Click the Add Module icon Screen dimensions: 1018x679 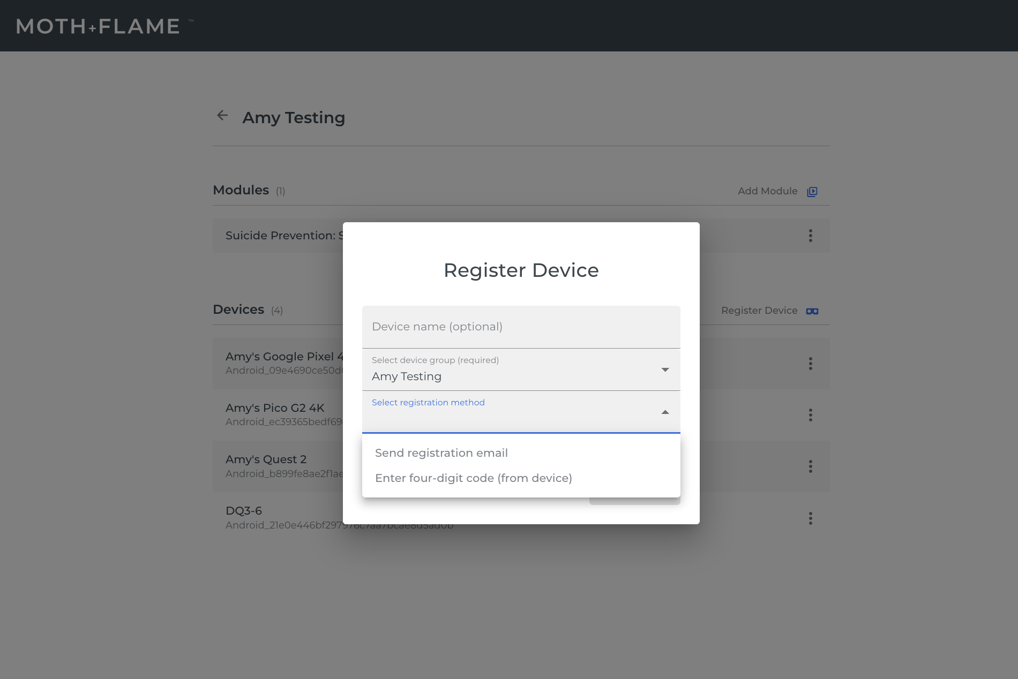point(812,192)
